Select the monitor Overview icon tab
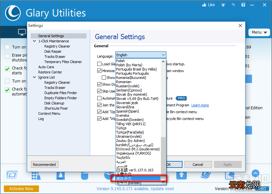The height and width of the screenshot is (194, 272). click(x=22, y=32)
